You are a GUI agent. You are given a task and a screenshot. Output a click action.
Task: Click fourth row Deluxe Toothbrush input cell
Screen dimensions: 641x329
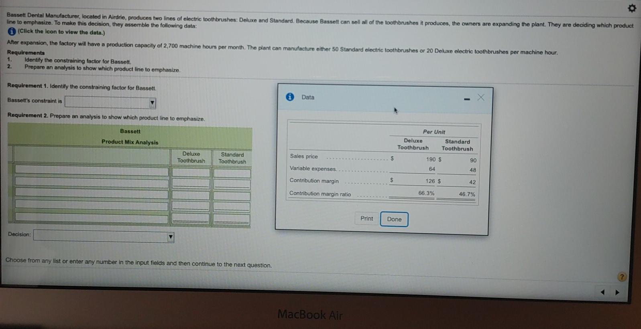click(x=191, y=207)
